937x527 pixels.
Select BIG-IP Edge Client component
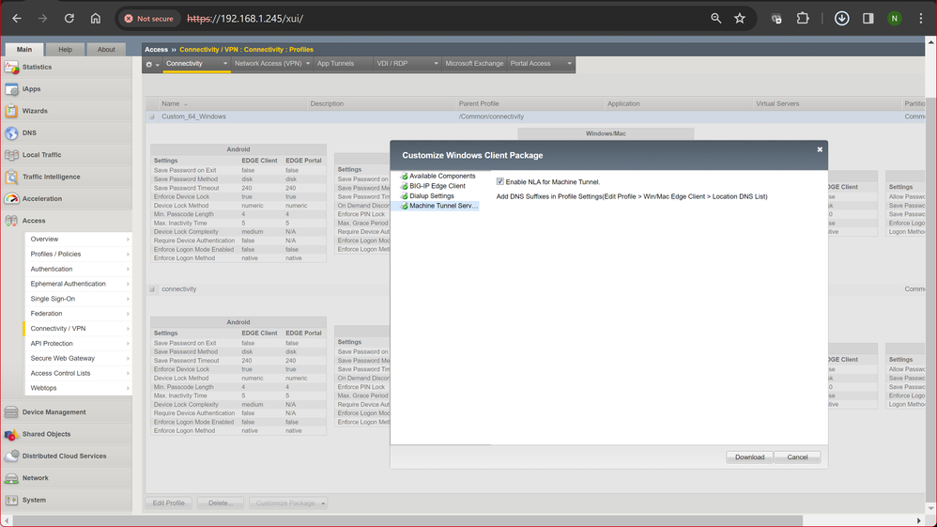click(x=437, y=186)
